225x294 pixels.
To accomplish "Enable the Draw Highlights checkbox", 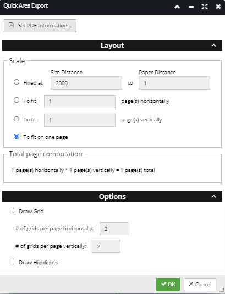I will coord(12,262).
